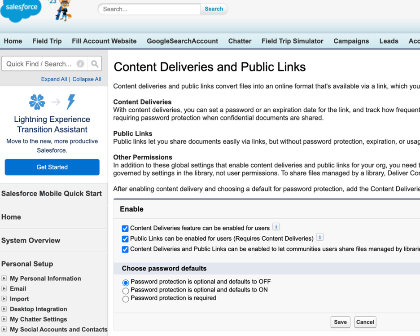Open System Overview in sidebar
This screenshot has width=420, height=336.
point(31,240)
